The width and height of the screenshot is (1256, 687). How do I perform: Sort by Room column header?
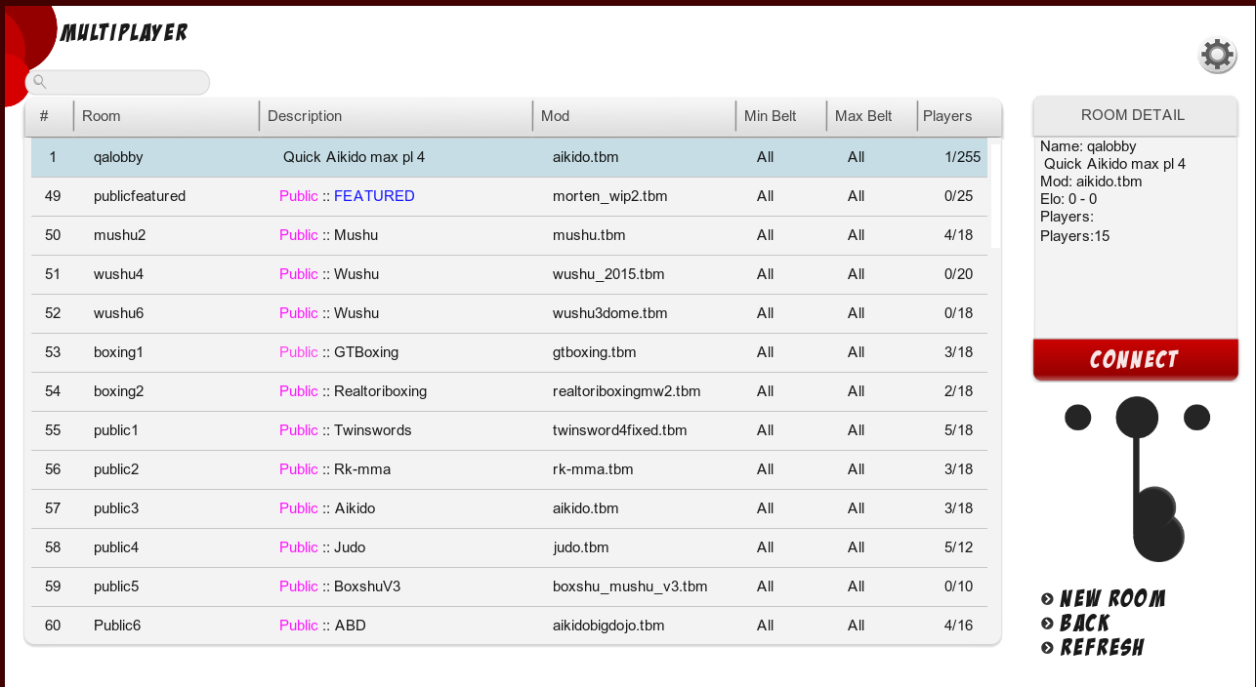tap(166, 116)
